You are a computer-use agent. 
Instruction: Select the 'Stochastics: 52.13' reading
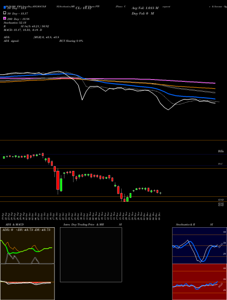(x=15, y=23)
